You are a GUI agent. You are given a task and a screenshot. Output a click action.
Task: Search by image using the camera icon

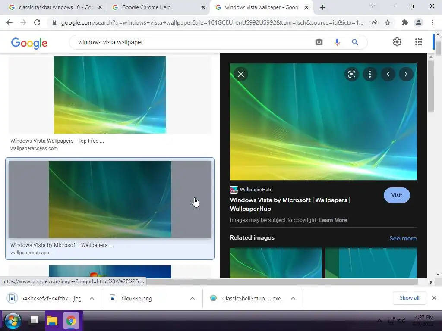[319, 42]
